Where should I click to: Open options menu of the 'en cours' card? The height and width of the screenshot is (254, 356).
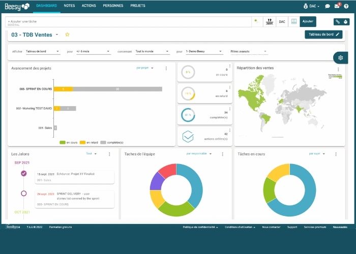pos(230,66)
